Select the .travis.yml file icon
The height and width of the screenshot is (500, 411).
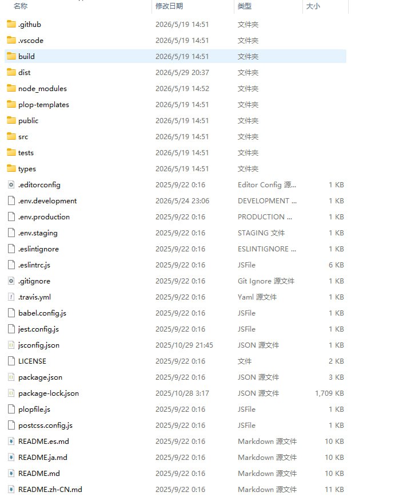(11, 297)
